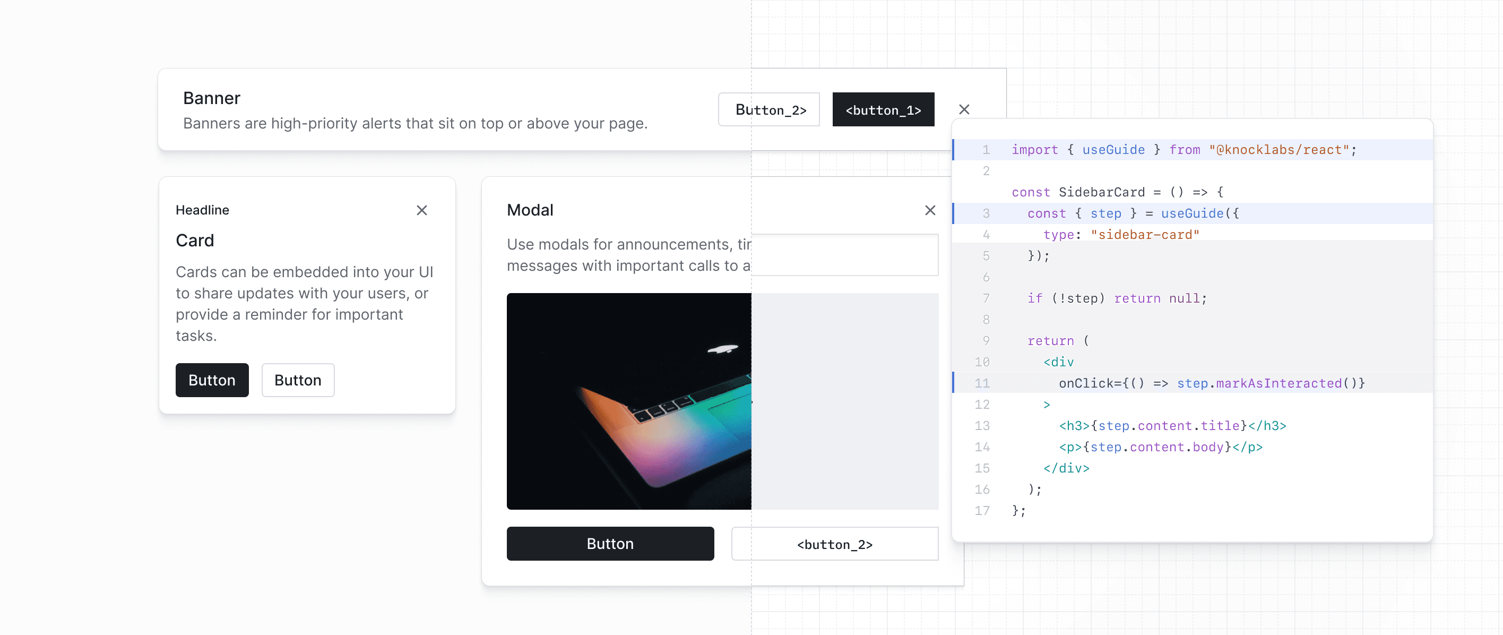The image size is (1503, 635).
Task: Dismiss the Banner alert
Action: [x=964, y=109]
